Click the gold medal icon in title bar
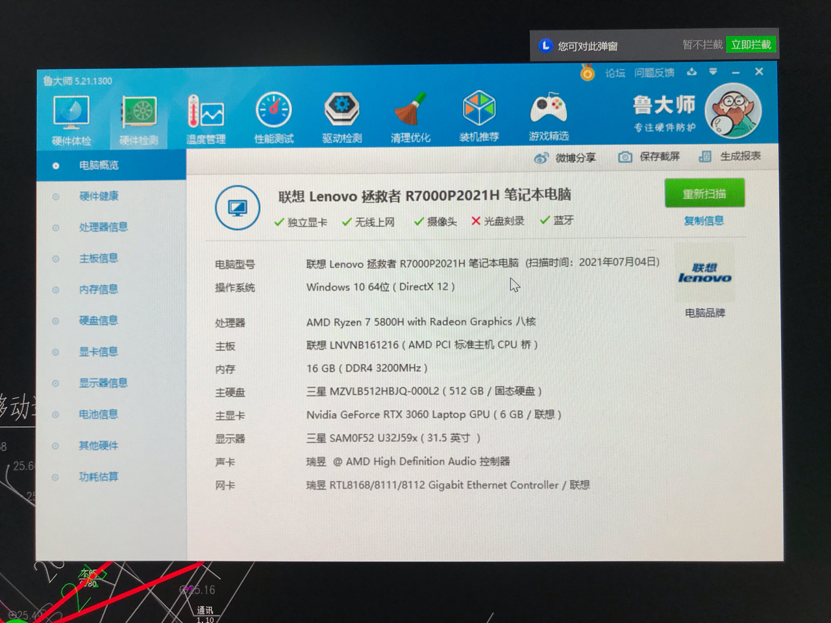This screenshot has width=831, height=623. click(x=587, y=72)
